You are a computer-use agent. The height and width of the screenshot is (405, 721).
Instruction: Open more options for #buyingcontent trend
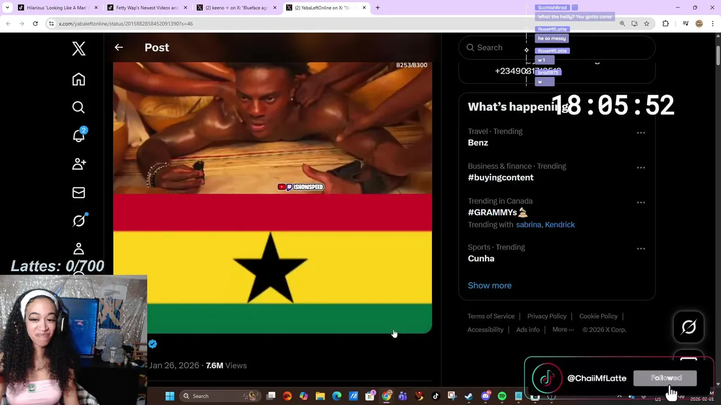pos(640,168)
